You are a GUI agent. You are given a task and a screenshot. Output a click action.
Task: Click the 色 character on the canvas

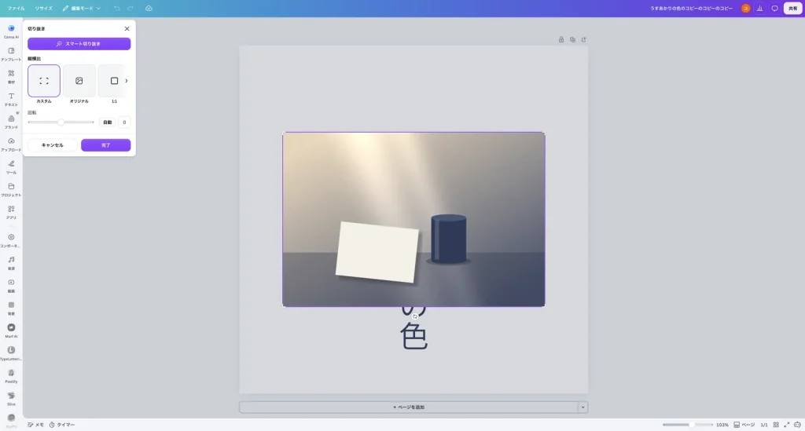tap(414, 337)
